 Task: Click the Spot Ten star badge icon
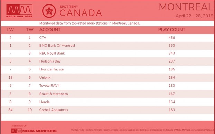(x=49, y=11)
